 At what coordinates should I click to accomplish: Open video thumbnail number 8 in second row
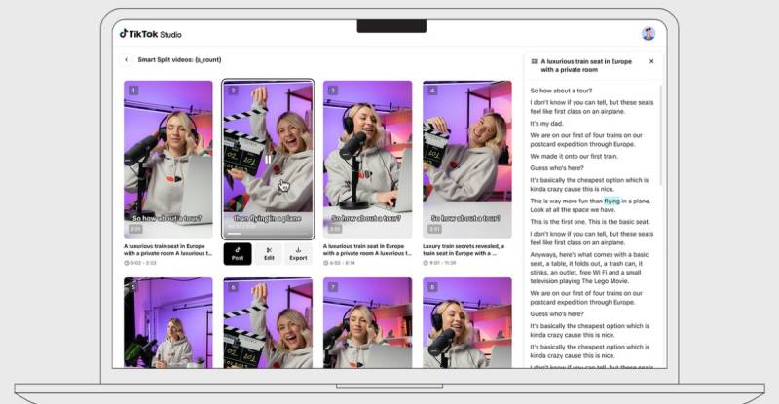click(467, 322)
